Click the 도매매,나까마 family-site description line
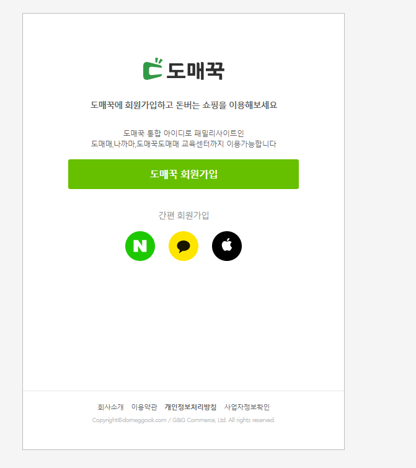 (x=184, y=144)
